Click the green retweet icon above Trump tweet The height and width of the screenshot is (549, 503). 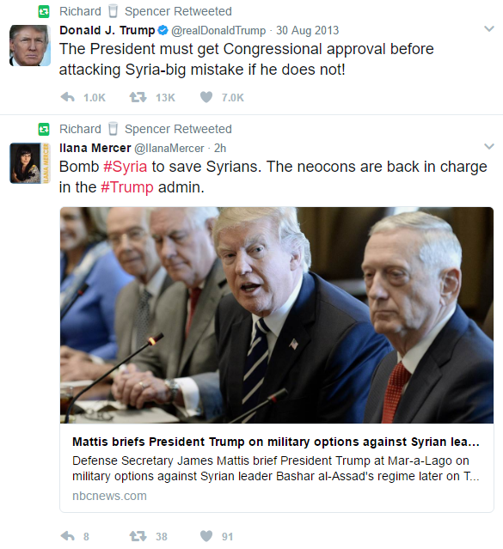[x=44, y=12]
